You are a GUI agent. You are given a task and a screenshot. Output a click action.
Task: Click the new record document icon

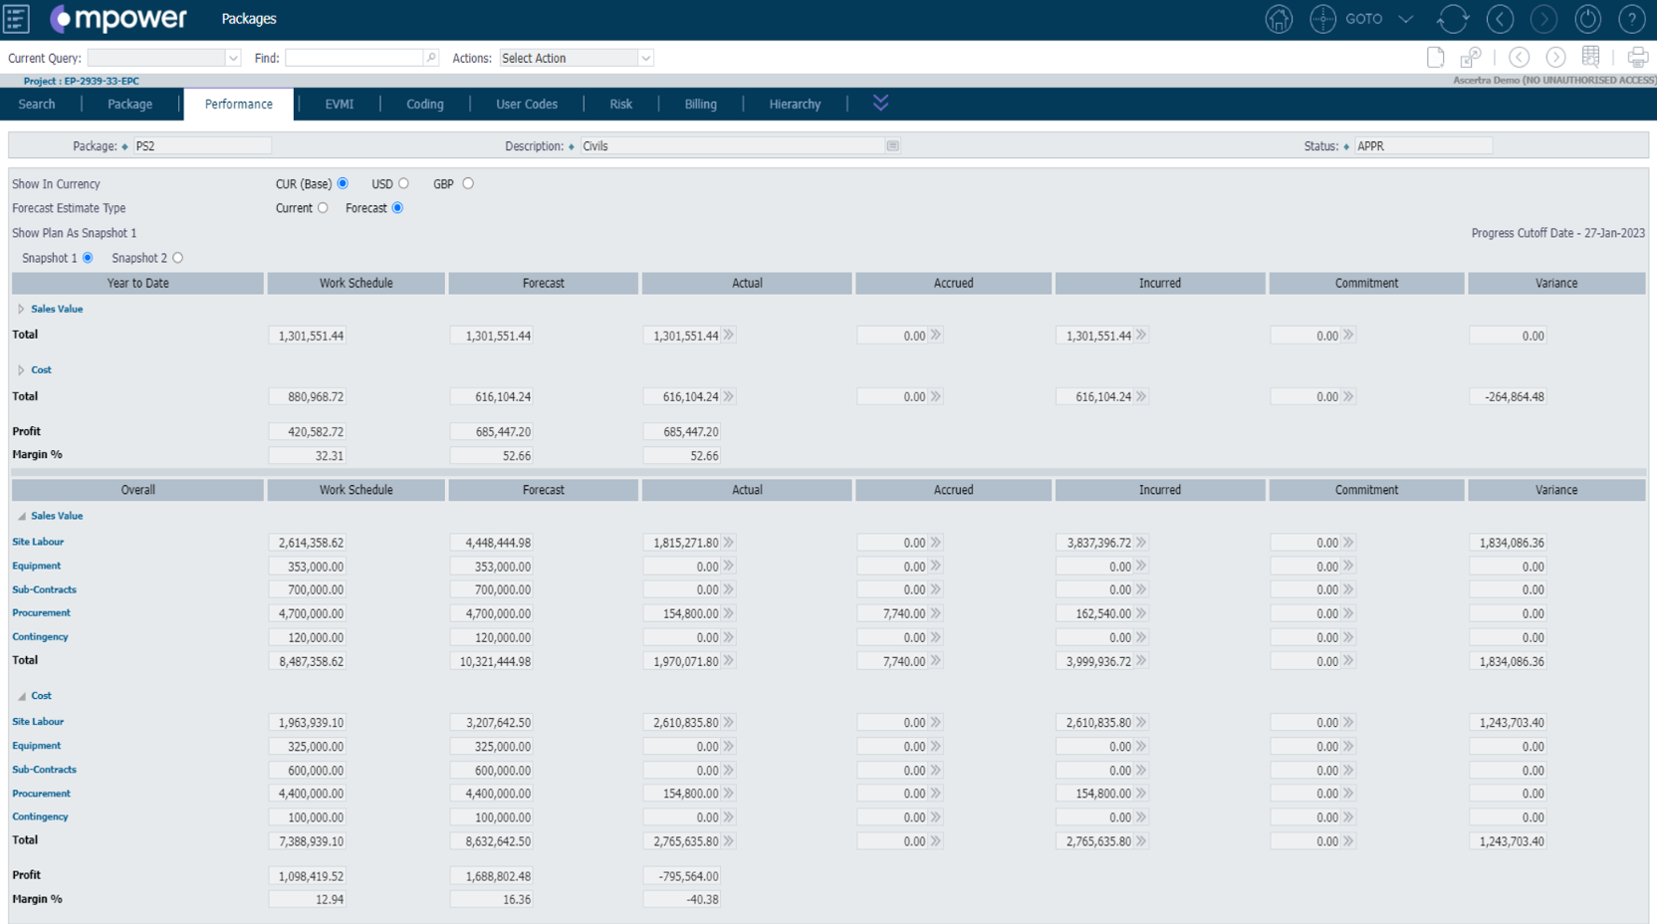(1435, 58)
